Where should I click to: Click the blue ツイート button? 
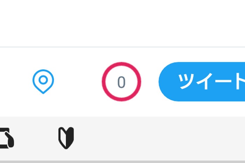point(203,82)
